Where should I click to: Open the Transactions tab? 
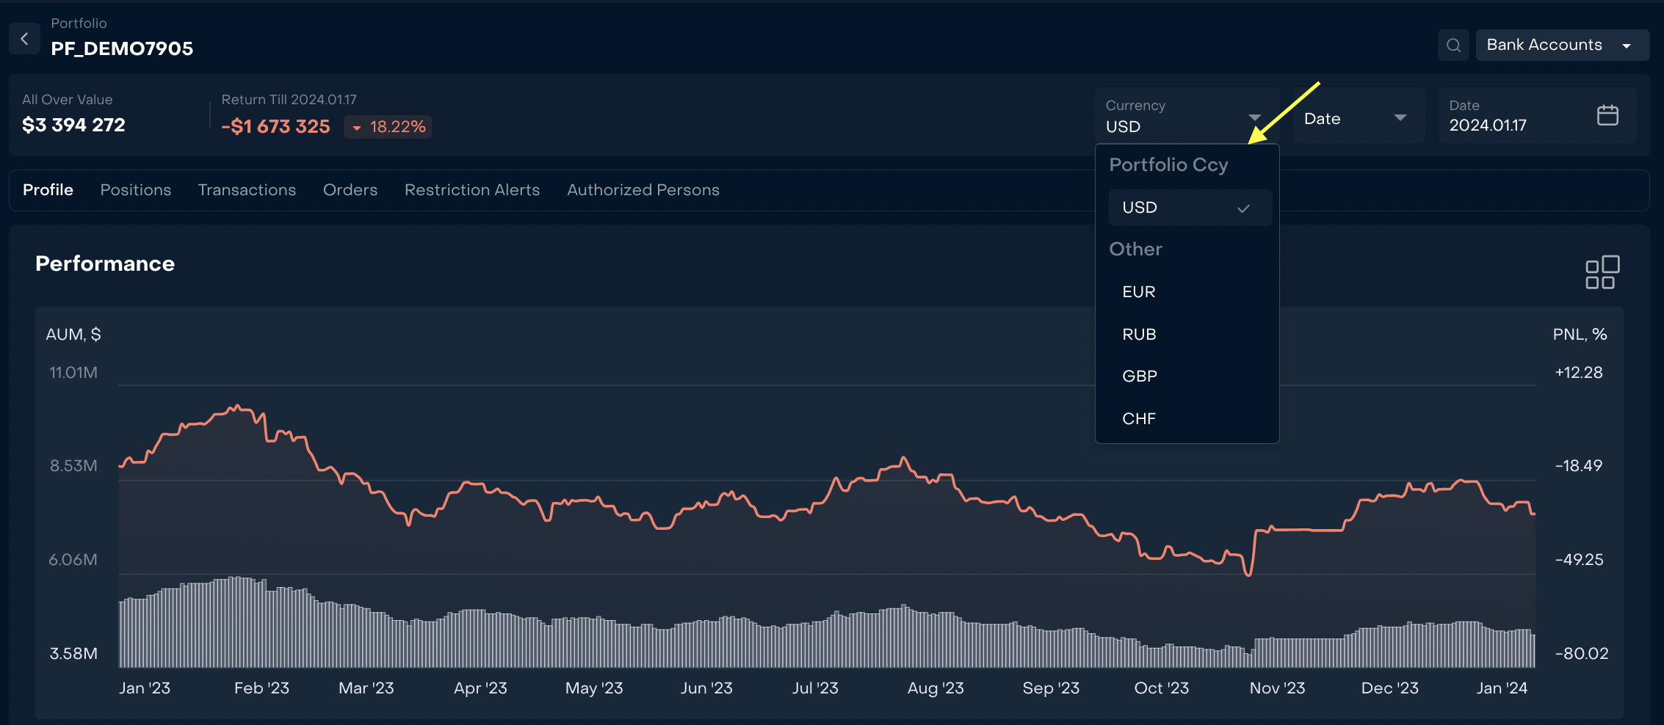coord(247,190)
